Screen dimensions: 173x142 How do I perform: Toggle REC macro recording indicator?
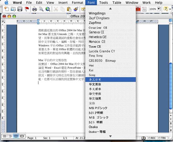(152, 138)
